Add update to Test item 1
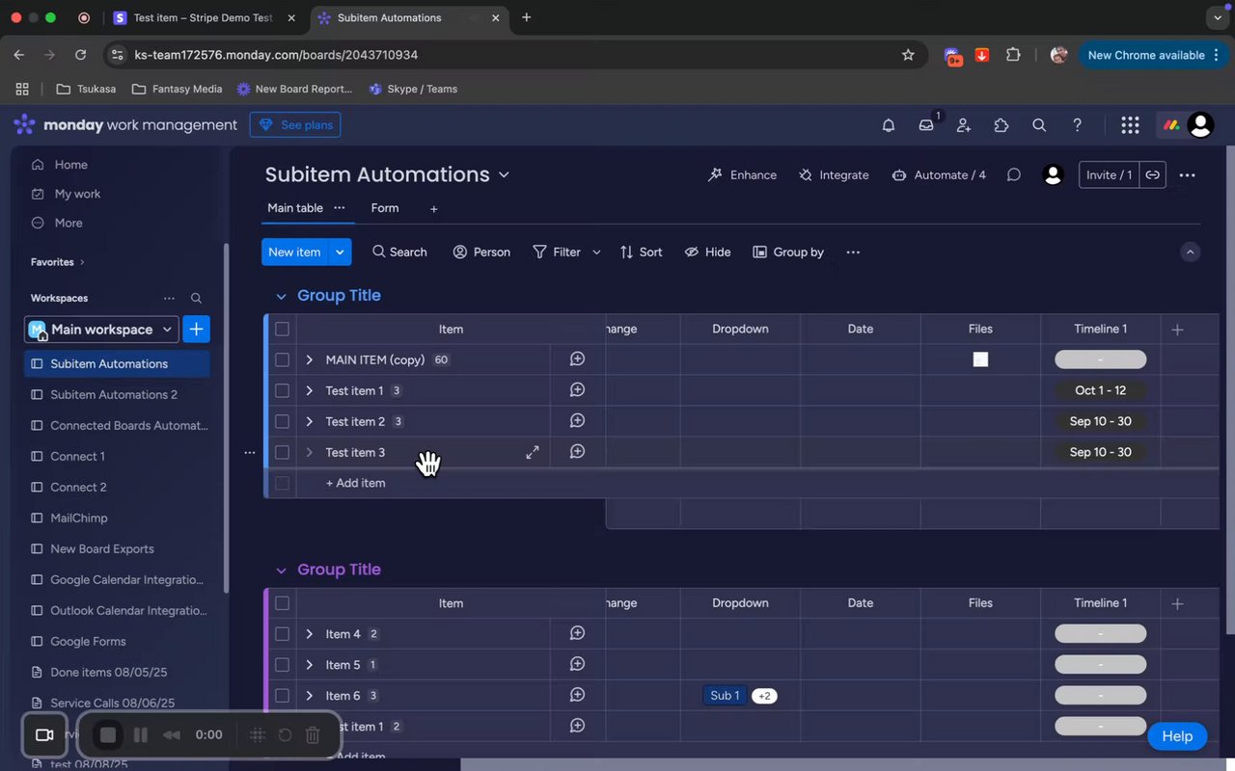1235x771 pixels. pyautogui.click(x=577, y=390)
